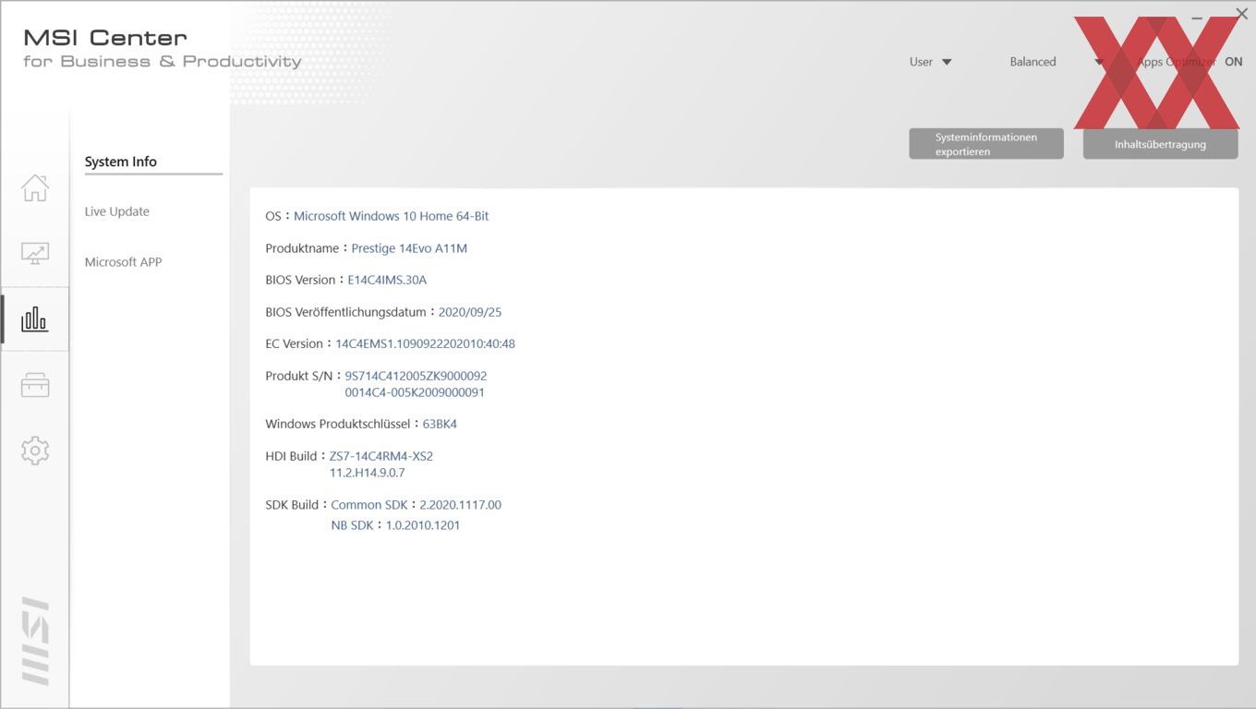
Task: Click EC Version value 14C4EMS1.1090922202010:40:48
Action: 426,343
